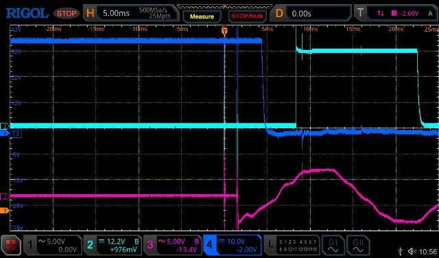This screenshot has width=439, height=258.
Task: Click the USB status icon
Action: tap(401, 251)
